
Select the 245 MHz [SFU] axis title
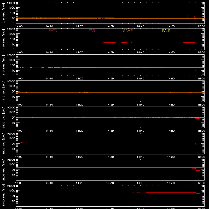click(x=3, y=13)
